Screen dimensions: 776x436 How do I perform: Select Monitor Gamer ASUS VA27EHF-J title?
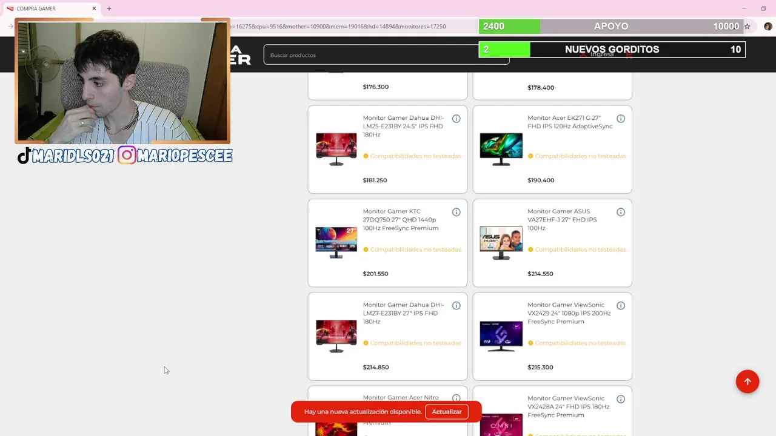point(562,220)
